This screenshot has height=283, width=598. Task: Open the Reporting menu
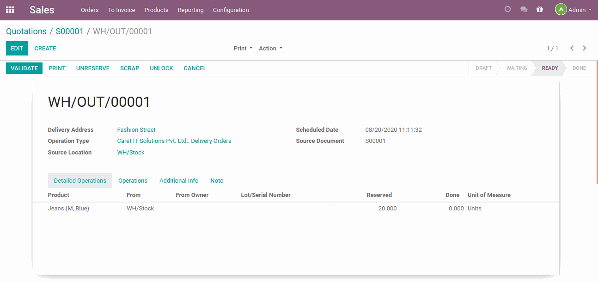click(190, 10)
